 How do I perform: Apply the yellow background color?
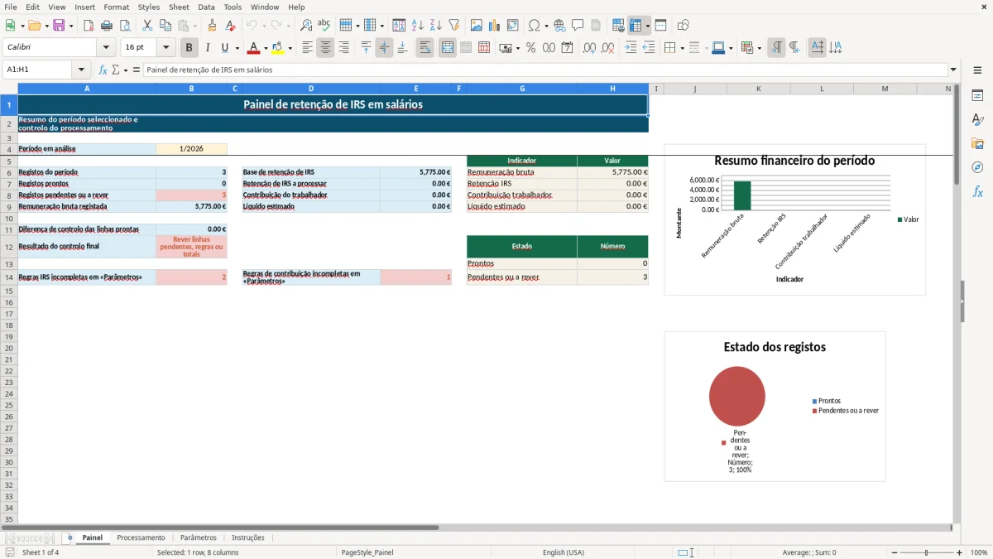(x=278, y=48)
